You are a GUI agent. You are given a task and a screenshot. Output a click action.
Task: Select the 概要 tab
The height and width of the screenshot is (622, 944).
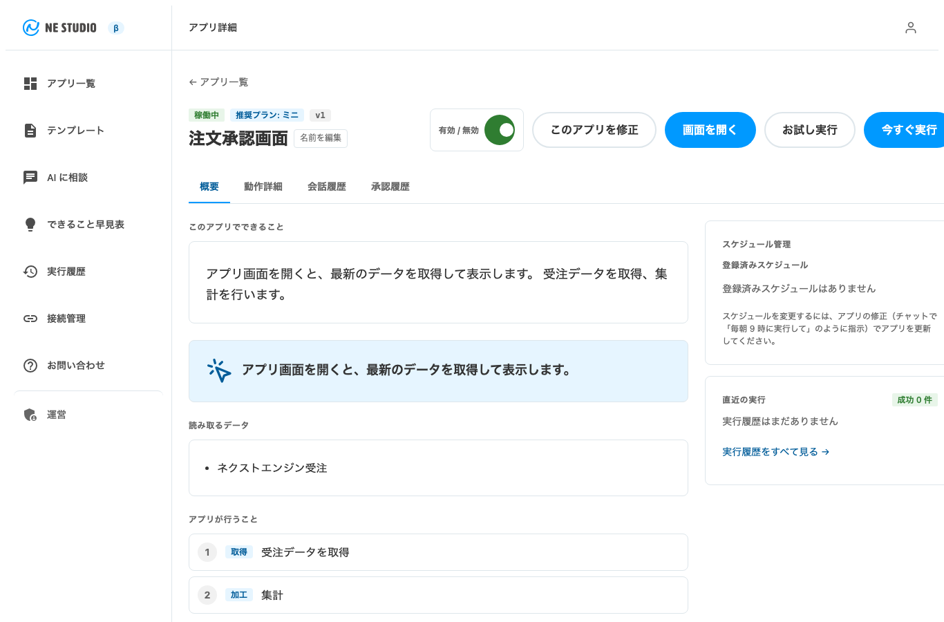pyautogui.click(x=209, y=187)
